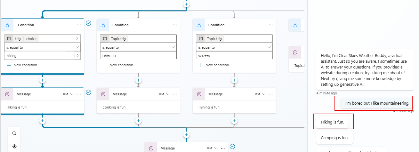Image resolution: width=419 pixels, height=152 pixels.
Task: Click the recenter target icon on canvas
Action: point(14,146)
